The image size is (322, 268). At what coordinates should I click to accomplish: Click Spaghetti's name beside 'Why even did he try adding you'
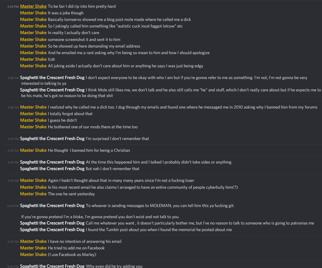[52, 266]
